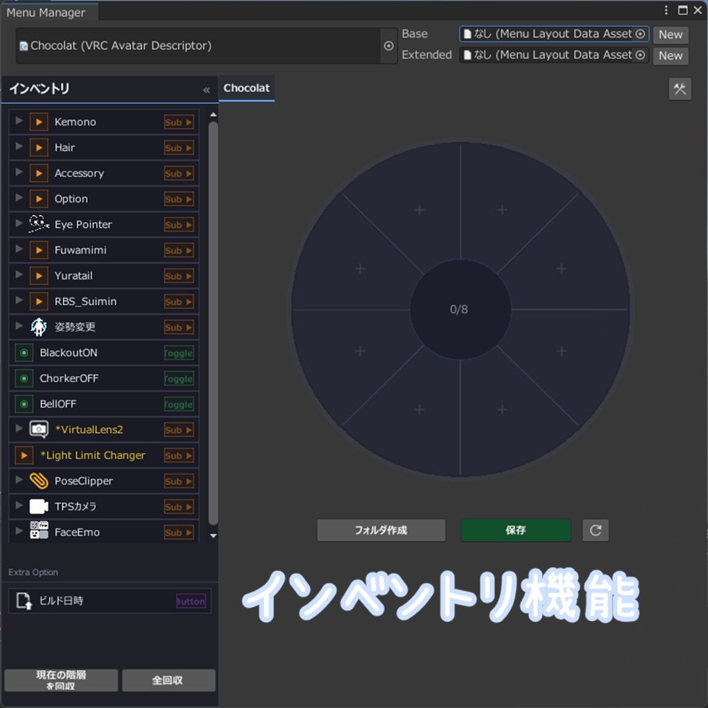Open the wrench tool icon above the radial menu
This screenshot has height=708, width=708.
(680, 88)
